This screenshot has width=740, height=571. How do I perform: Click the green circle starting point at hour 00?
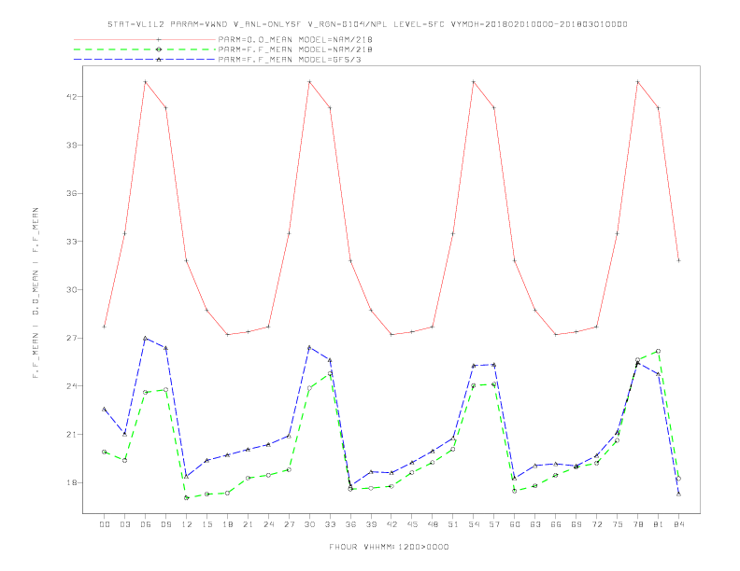tap(105, 452)
